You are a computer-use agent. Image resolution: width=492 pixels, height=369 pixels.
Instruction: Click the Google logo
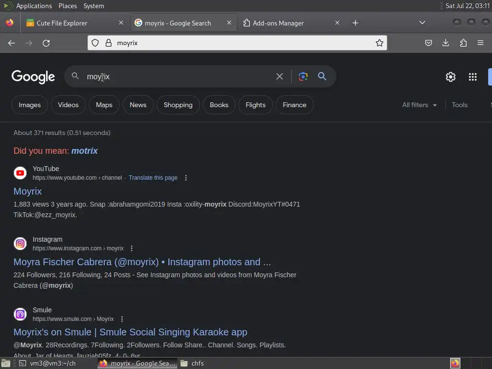(x=33, y=77)
